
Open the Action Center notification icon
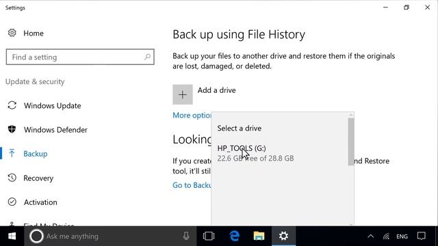point(422,236)
